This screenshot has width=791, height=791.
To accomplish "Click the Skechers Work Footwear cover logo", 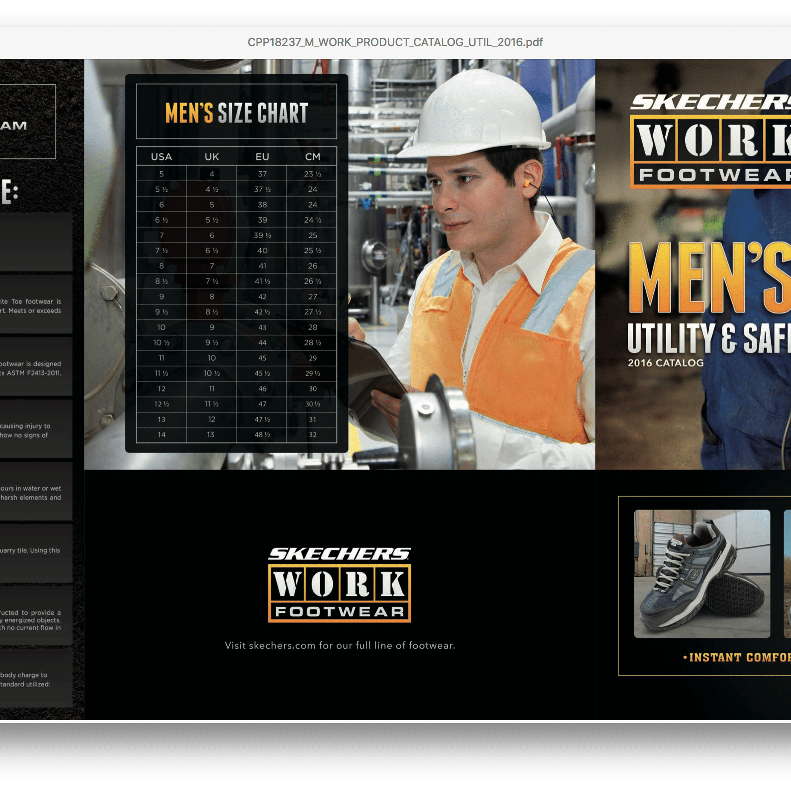I will click(x=710, y=141).
